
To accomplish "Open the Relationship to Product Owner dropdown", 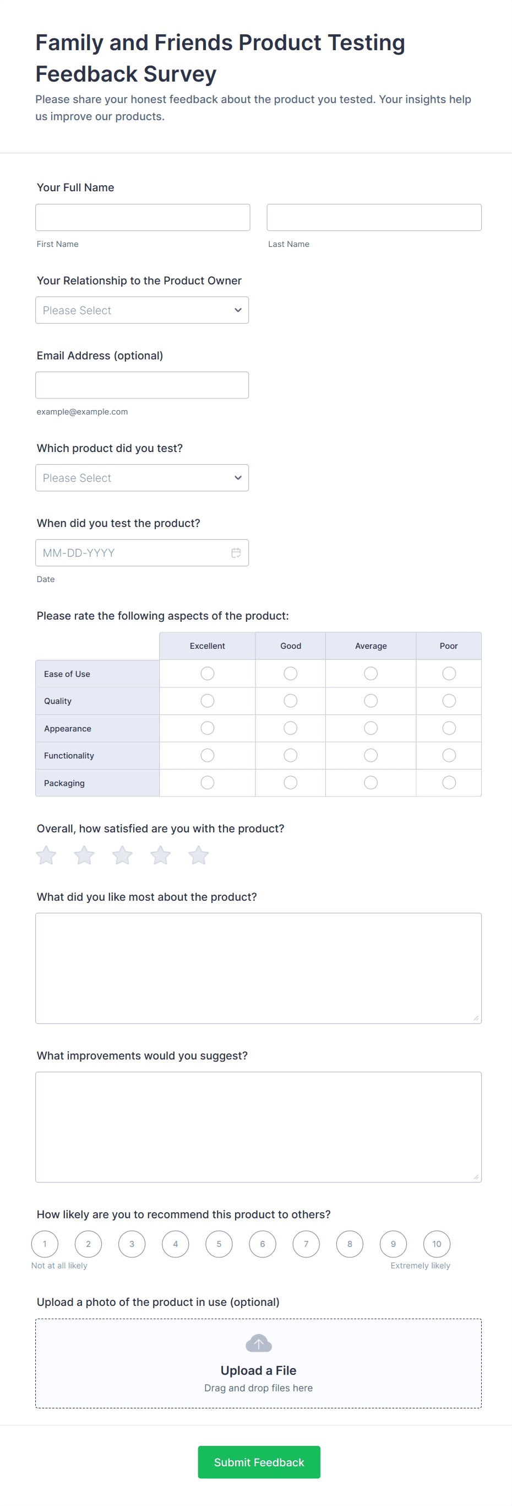I will click(x=142, y=310).
